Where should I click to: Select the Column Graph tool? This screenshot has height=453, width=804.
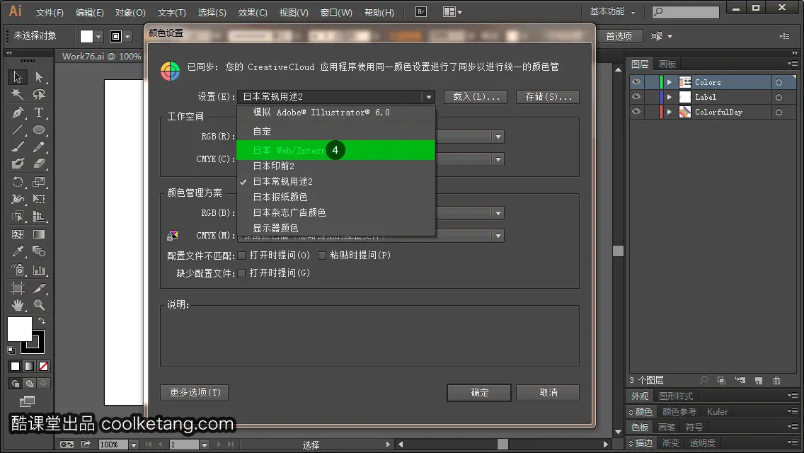tap(39, 270)
